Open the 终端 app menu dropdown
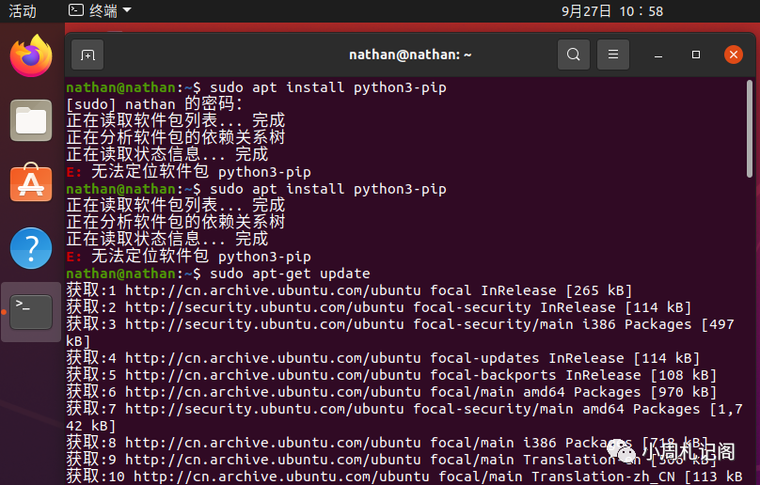Screen dimensions: 760x485 pos(100,10)
